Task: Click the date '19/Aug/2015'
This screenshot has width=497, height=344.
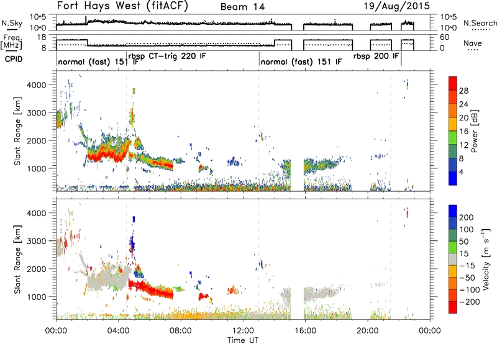Action: coord(396,6)
